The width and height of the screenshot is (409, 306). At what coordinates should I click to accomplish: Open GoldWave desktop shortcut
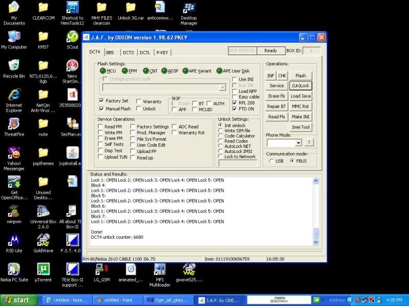(x=43, y=244)
